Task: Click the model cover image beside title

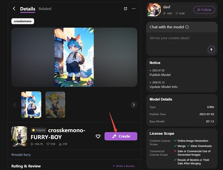Action: (x=19, y=136)
